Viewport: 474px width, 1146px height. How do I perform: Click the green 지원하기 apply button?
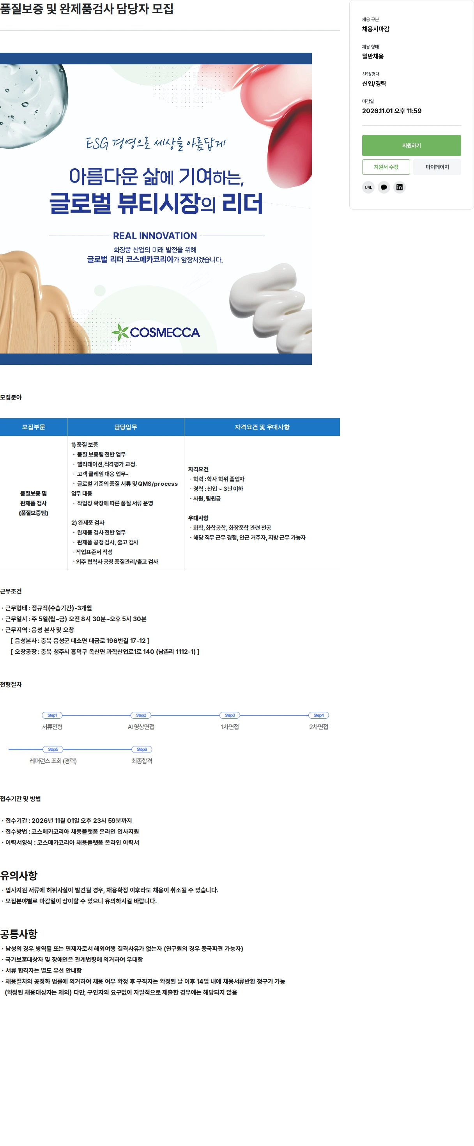(411, 146)
